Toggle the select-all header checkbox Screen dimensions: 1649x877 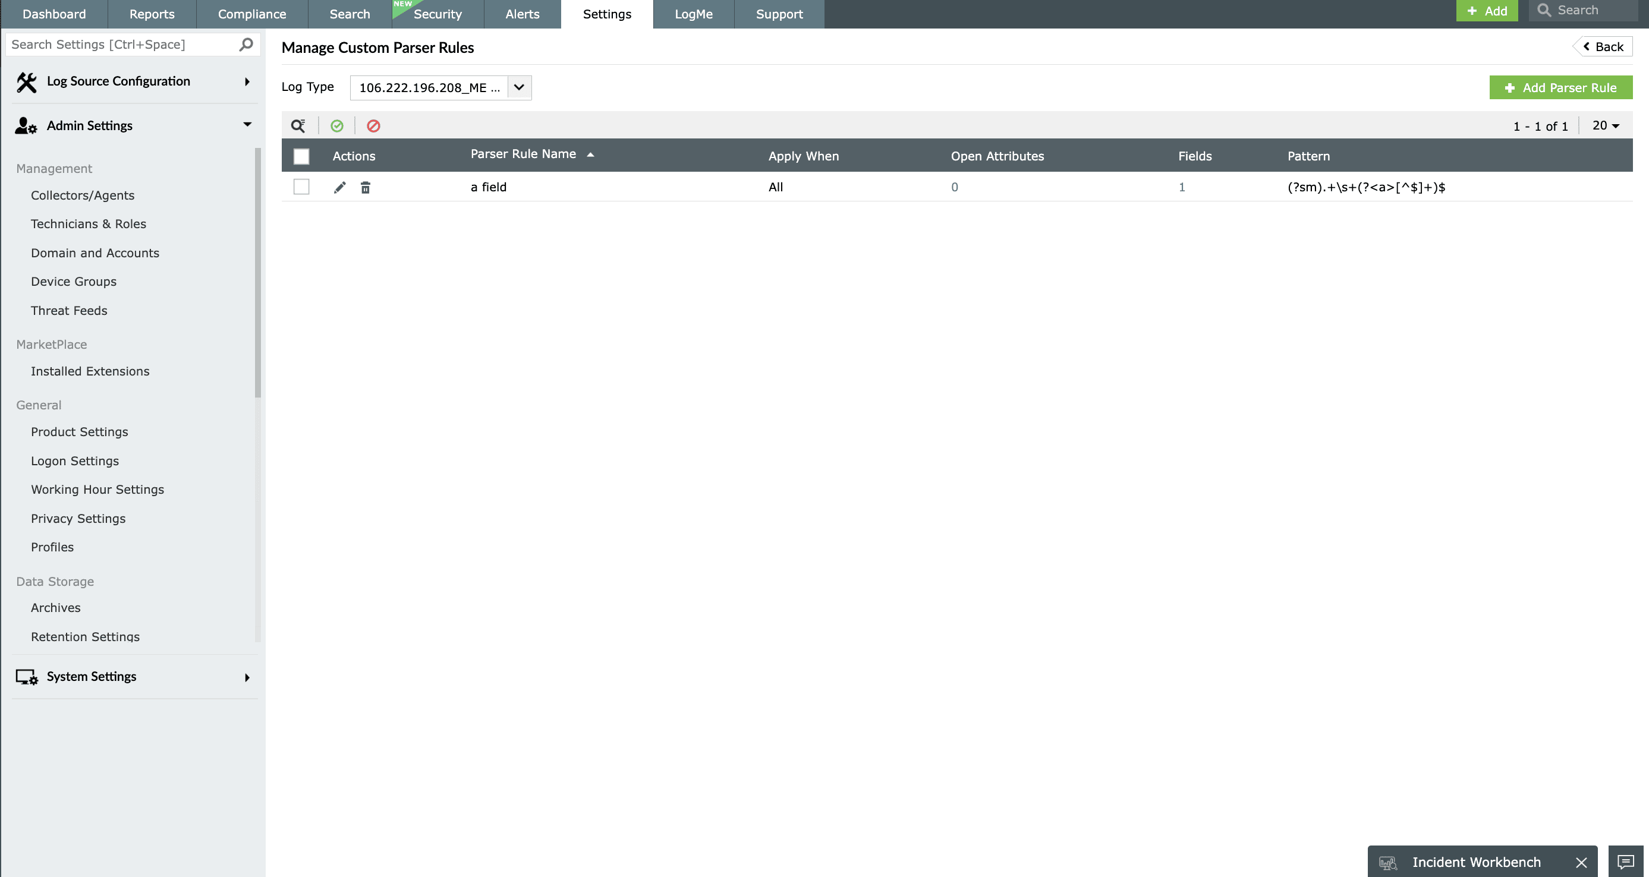point(301,156)
